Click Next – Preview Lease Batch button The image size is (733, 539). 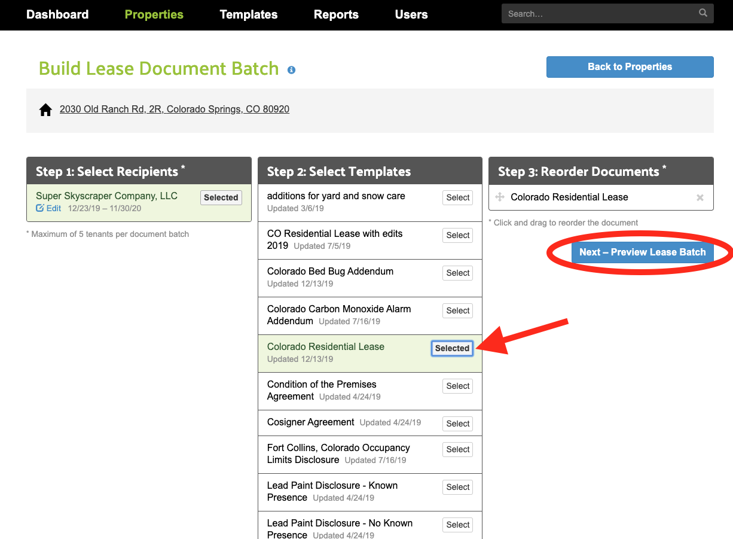click(642, 252)
